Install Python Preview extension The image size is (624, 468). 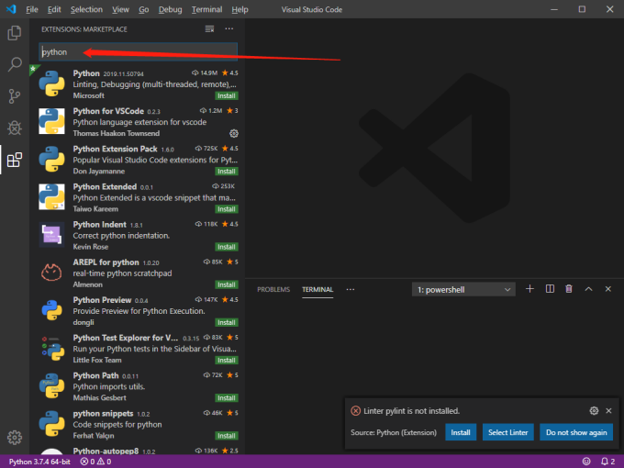(x=227, y=322)
